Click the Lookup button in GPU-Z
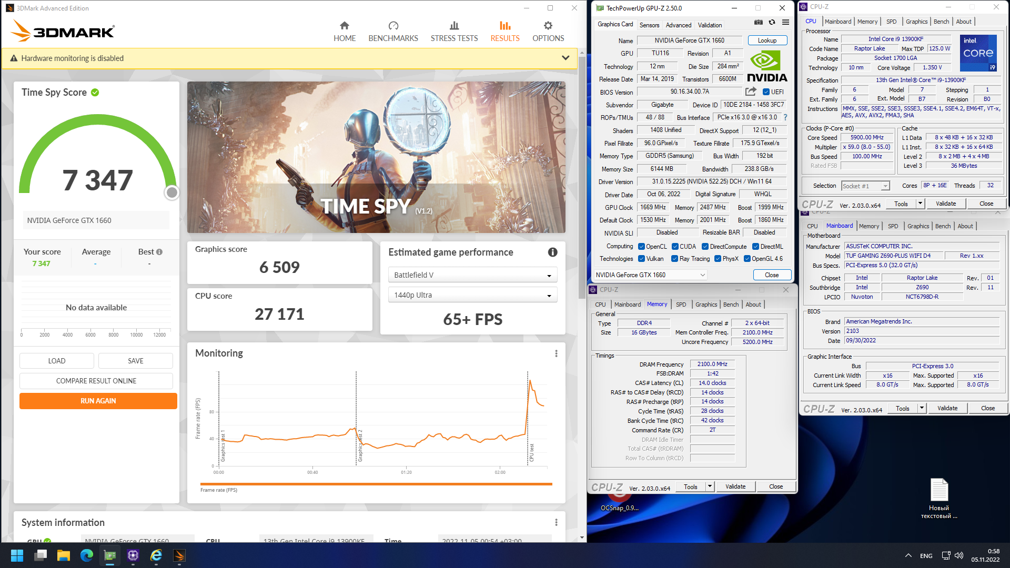 767,40
